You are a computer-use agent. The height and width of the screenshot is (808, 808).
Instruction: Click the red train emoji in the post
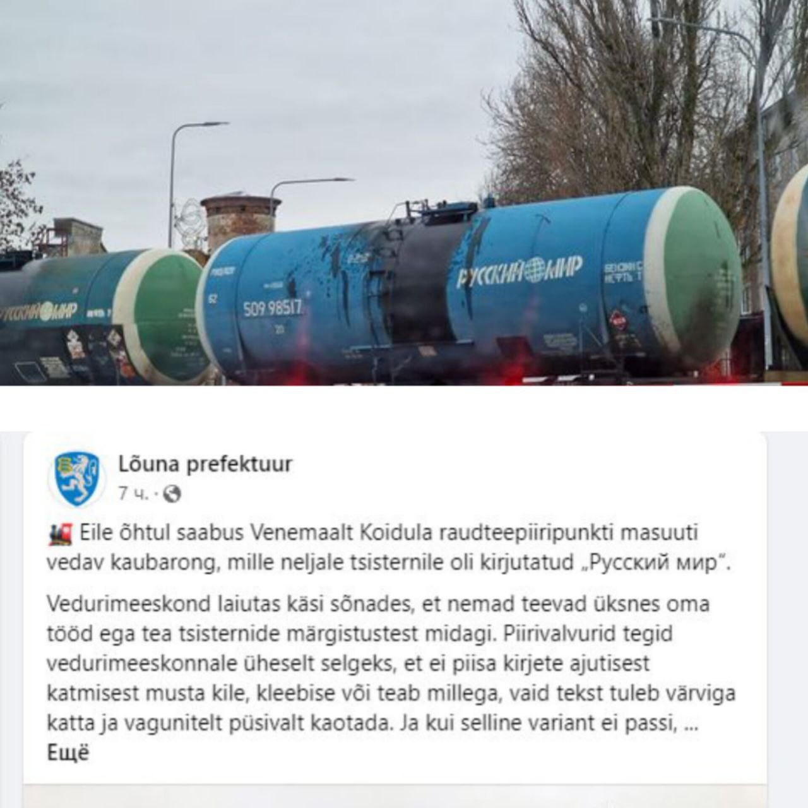61,535
